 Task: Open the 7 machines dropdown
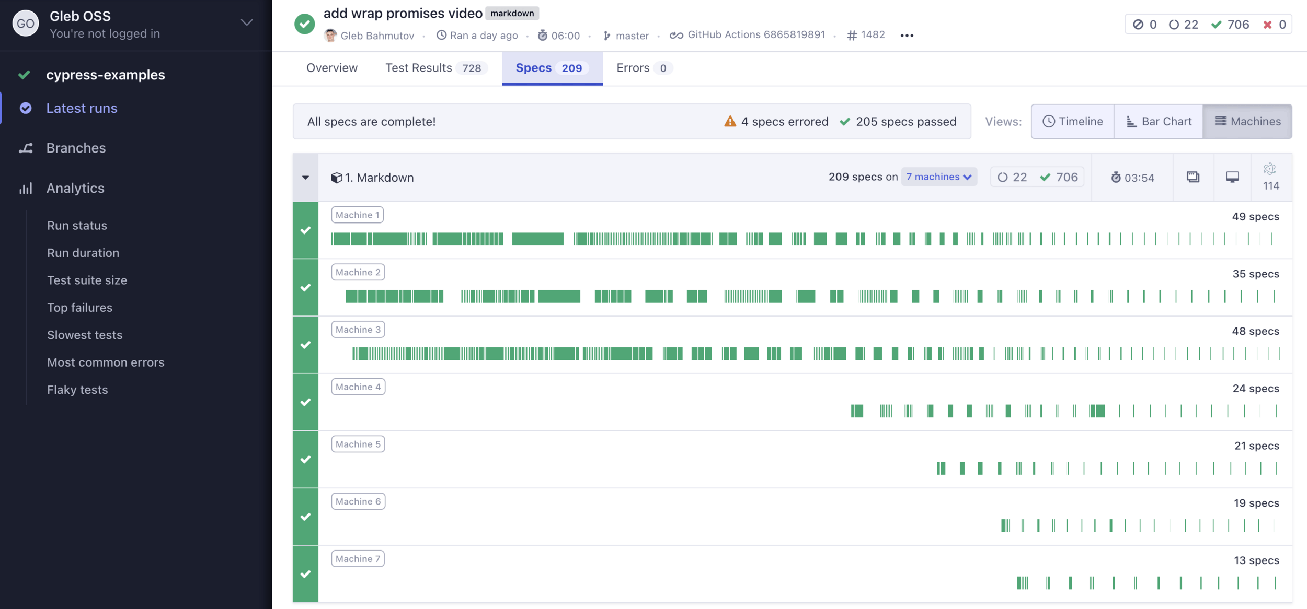point(938,177)
